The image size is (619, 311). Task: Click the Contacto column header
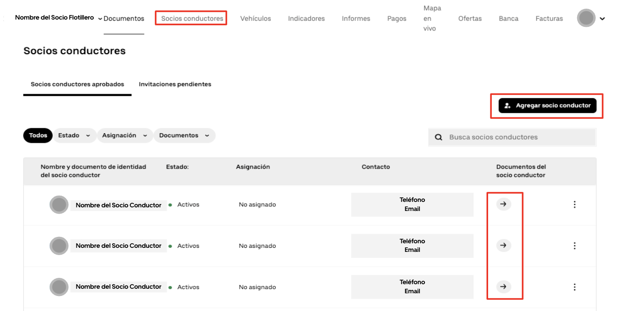(x=376, y=167)
